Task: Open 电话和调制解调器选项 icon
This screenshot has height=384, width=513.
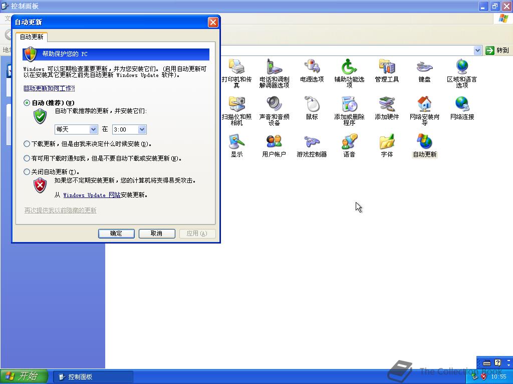Action: 274,73
